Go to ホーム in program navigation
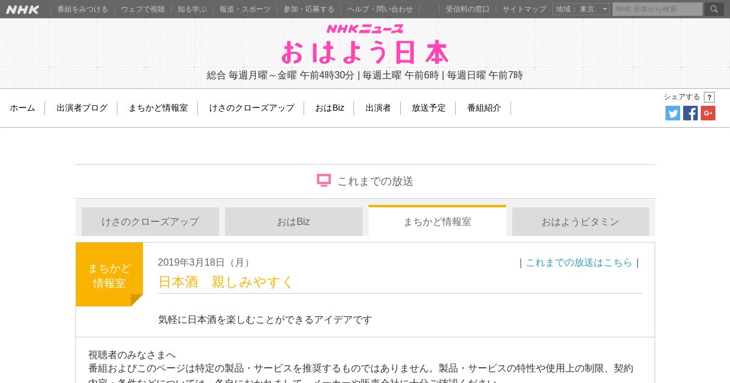Screen dimensions: 730x383 tap(23, 108)
